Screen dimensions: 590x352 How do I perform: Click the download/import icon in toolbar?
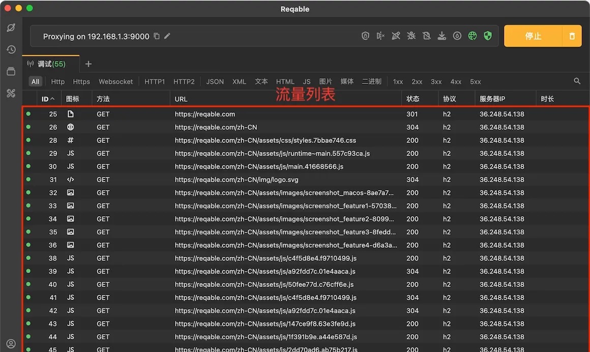click(442, 36)
